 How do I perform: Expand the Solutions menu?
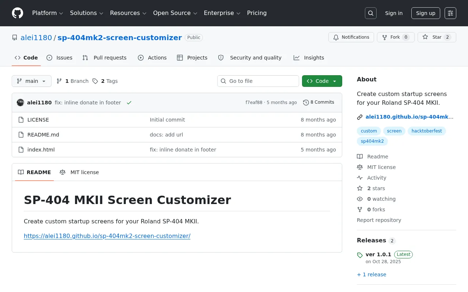[x=87, y=13]
